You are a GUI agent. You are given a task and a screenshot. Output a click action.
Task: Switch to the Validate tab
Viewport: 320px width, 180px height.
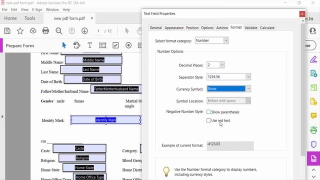[x=251, y=28]
